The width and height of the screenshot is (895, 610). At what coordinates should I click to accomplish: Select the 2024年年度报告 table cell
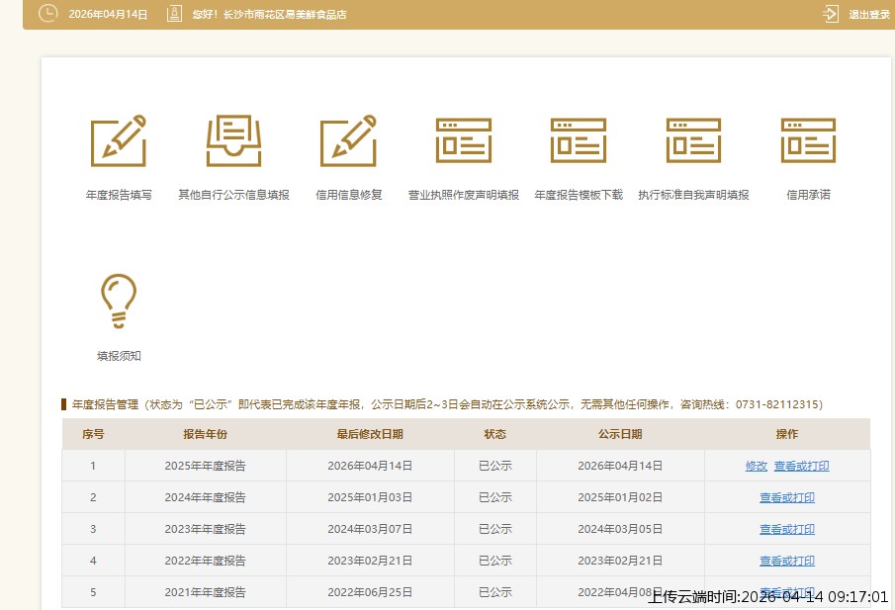point(205,497)
